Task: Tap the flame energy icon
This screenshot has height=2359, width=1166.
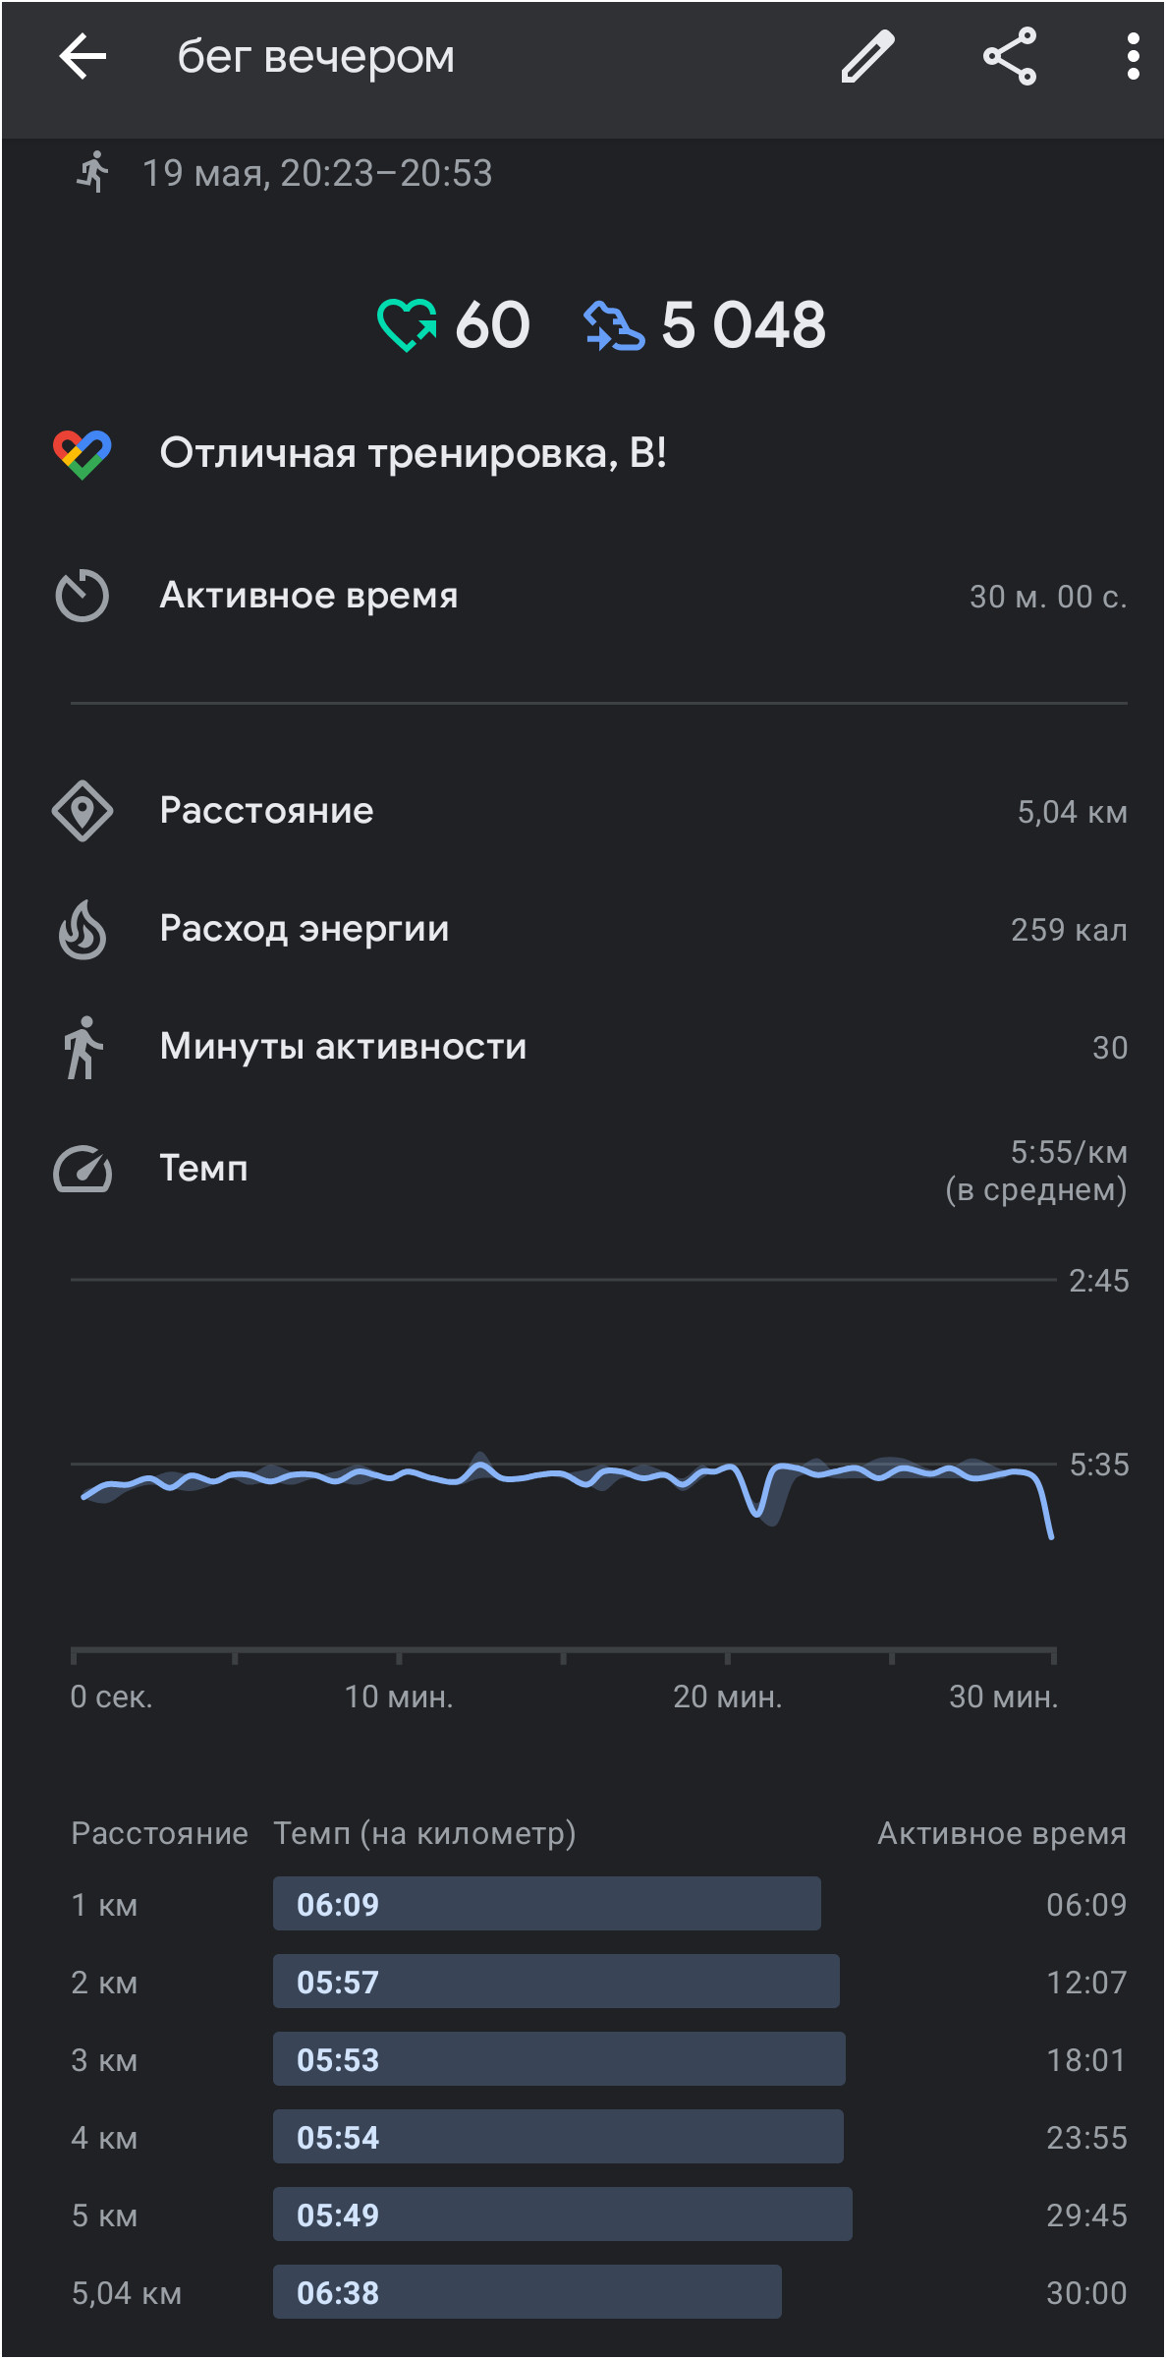Action: [83, 929]
